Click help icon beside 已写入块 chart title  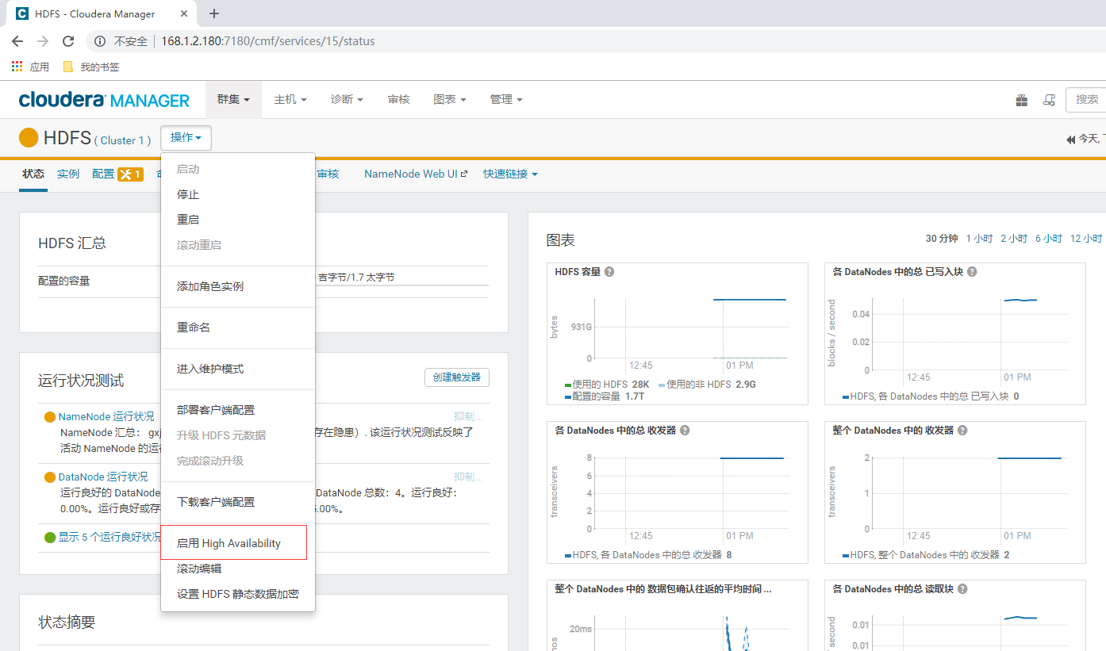pos(971,272)
